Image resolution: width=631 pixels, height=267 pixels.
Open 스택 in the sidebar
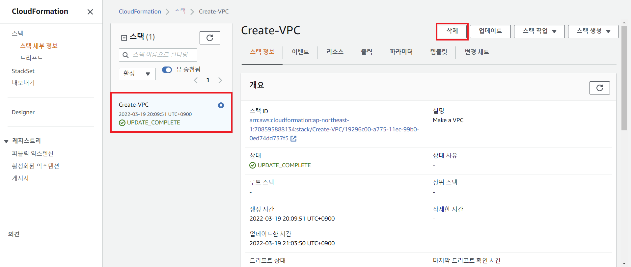17,33
